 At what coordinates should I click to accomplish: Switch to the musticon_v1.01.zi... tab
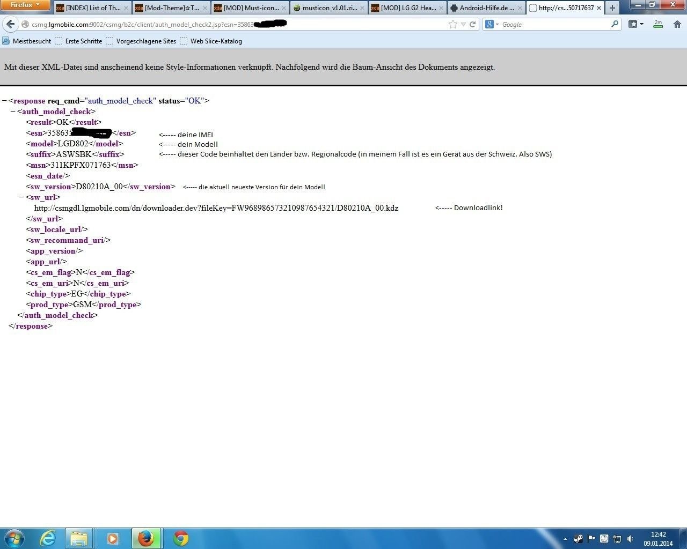328,8
